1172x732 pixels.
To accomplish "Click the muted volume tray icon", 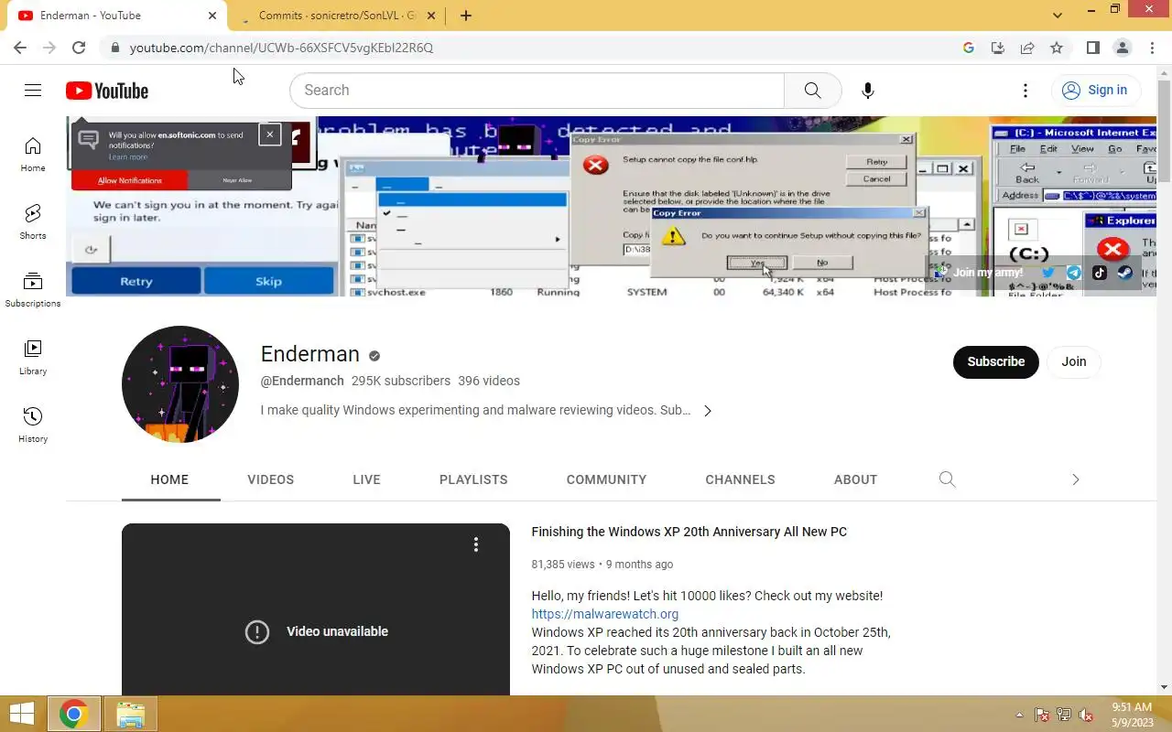I will pyautogui.click(x=1086, y=715).
